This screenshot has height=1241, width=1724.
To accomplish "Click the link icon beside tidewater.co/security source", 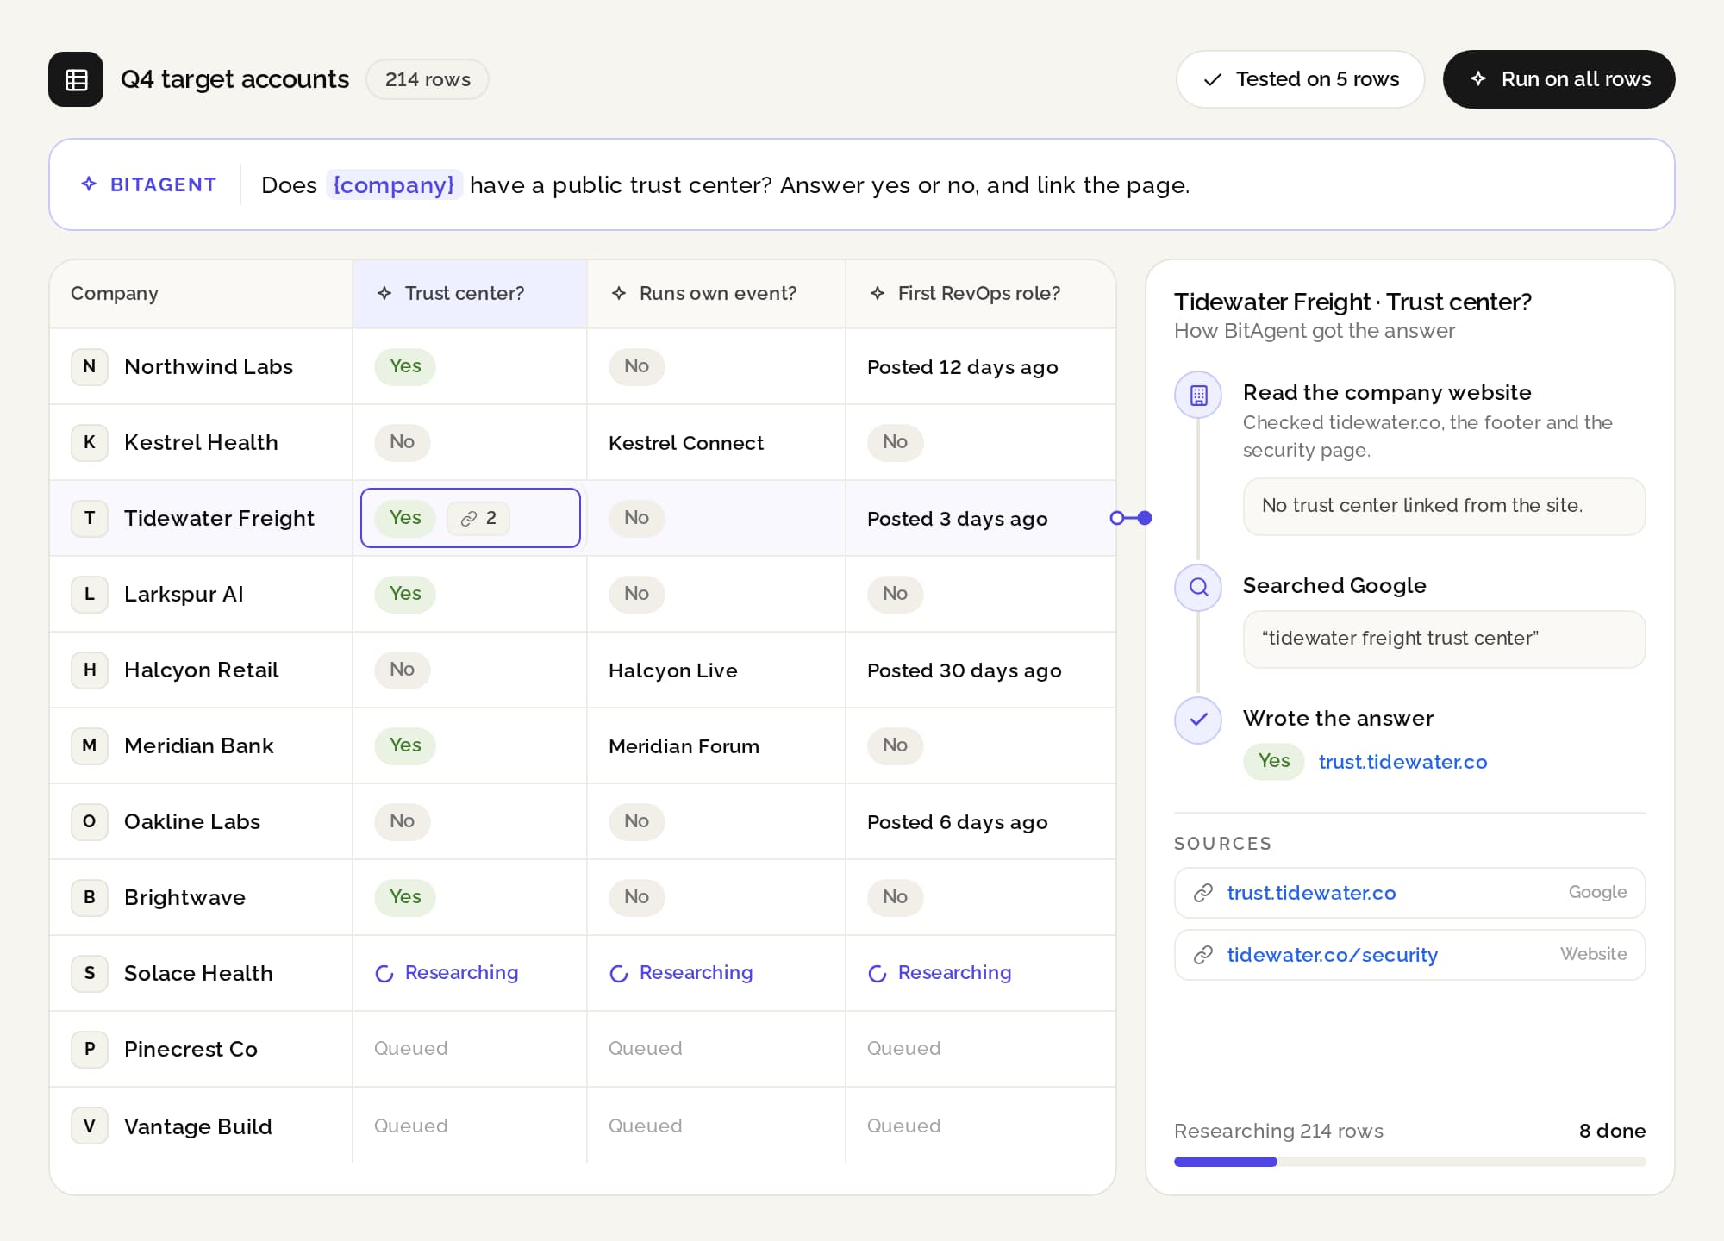I will tap(1203, 955).
